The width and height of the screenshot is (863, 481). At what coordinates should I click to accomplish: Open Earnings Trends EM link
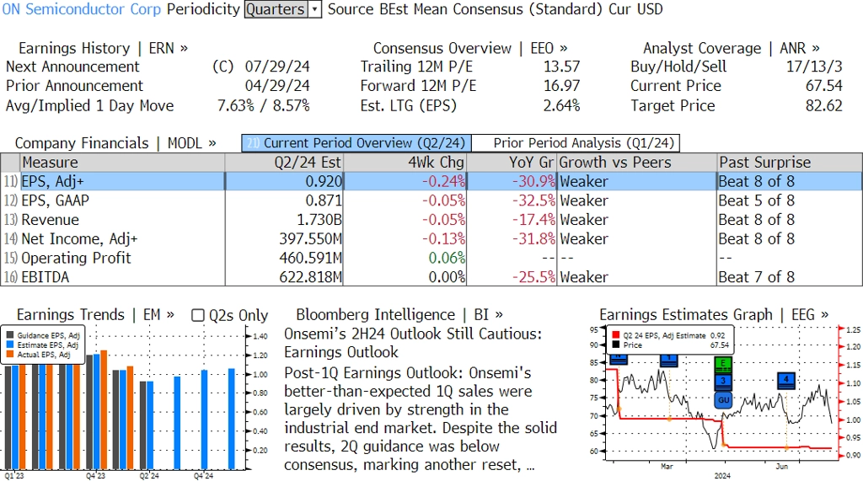click(x=95, y=315)
